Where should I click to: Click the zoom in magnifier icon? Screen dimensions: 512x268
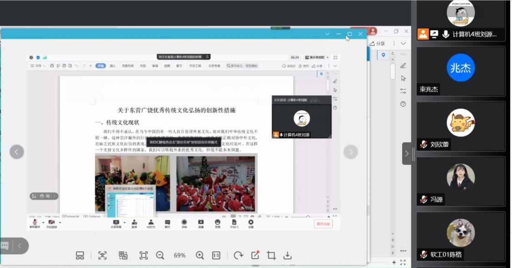click(x=200, y=256)
